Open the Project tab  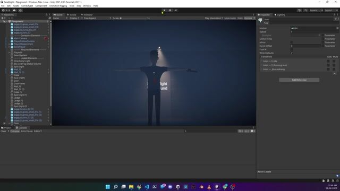(6, 128)
